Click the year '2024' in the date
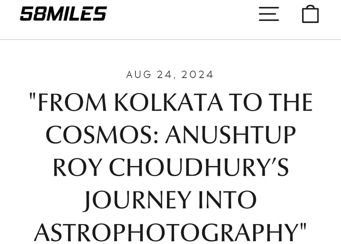Screen dimensions: 341x244 tap(198, 75)
